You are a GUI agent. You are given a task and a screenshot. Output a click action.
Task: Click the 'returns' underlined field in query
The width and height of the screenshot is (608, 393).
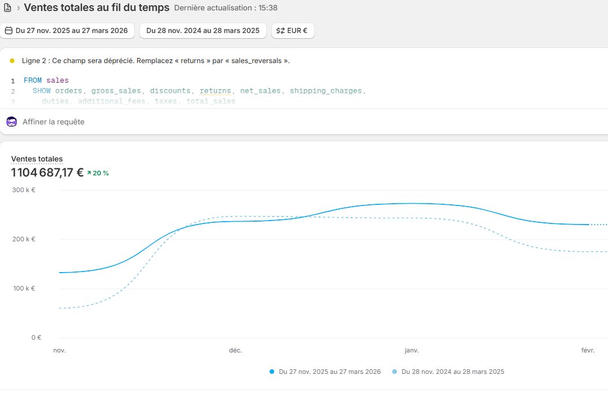tap(215, 91)
